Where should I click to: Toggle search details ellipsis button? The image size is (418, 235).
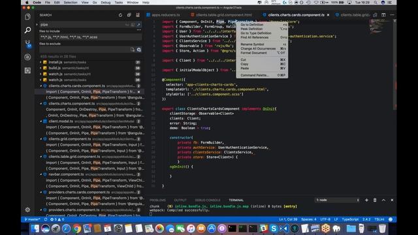point(139,30)
